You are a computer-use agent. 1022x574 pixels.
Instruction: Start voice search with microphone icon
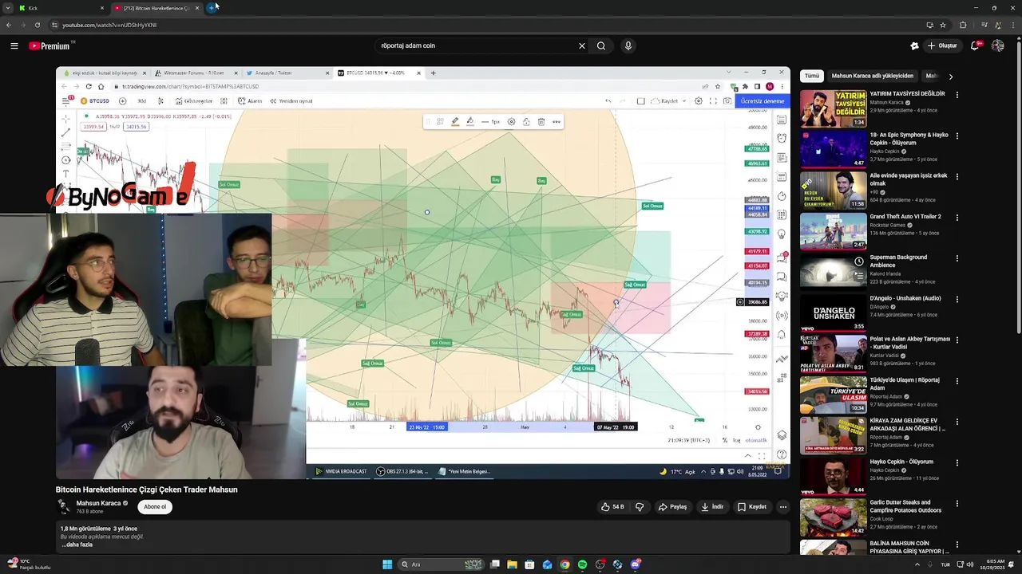tap(628, 45)
